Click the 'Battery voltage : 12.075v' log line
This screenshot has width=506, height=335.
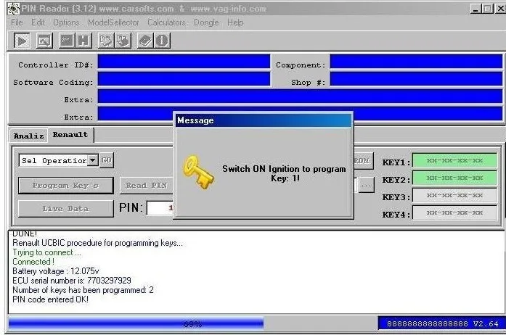tap(56, 271)
